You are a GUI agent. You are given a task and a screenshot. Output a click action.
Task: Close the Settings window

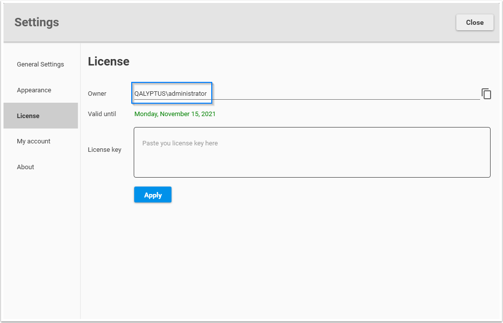[x=474, y=22]
